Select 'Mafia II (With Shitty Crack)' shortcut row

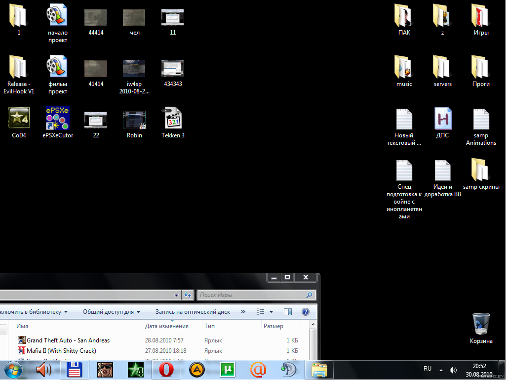[158, 350]
